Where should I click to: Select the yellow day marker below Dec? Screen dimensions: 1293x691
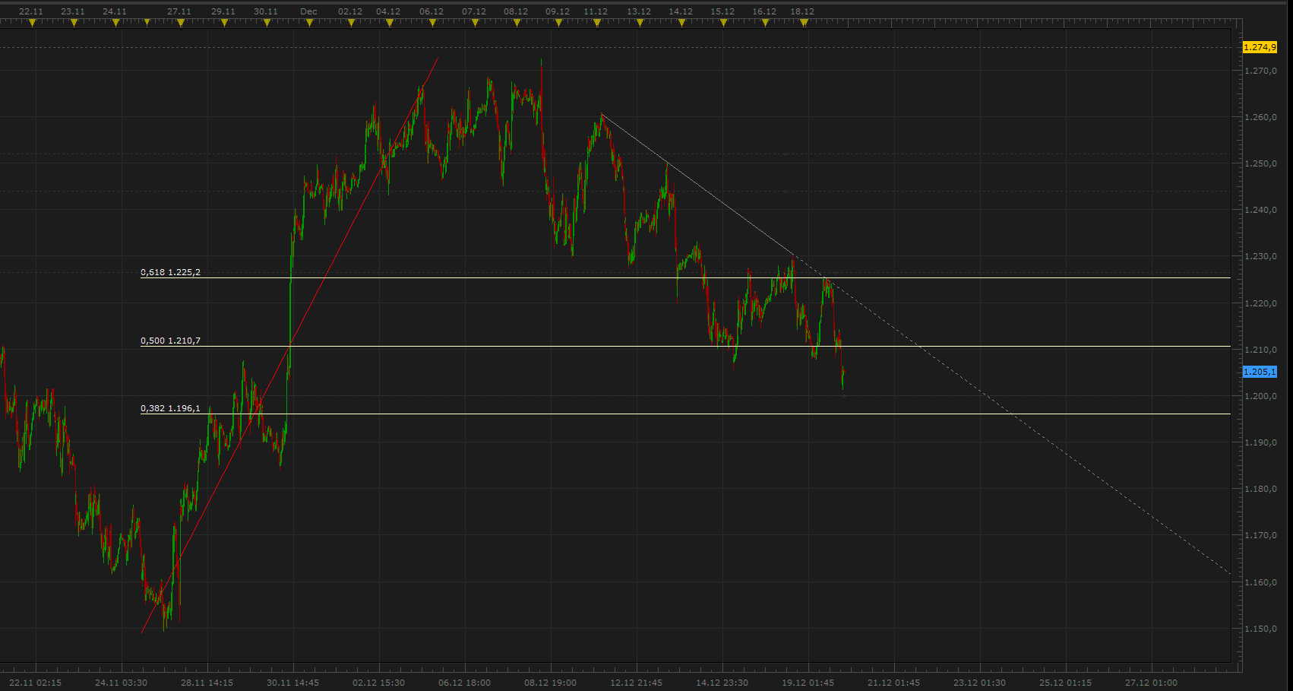point(309,23)
